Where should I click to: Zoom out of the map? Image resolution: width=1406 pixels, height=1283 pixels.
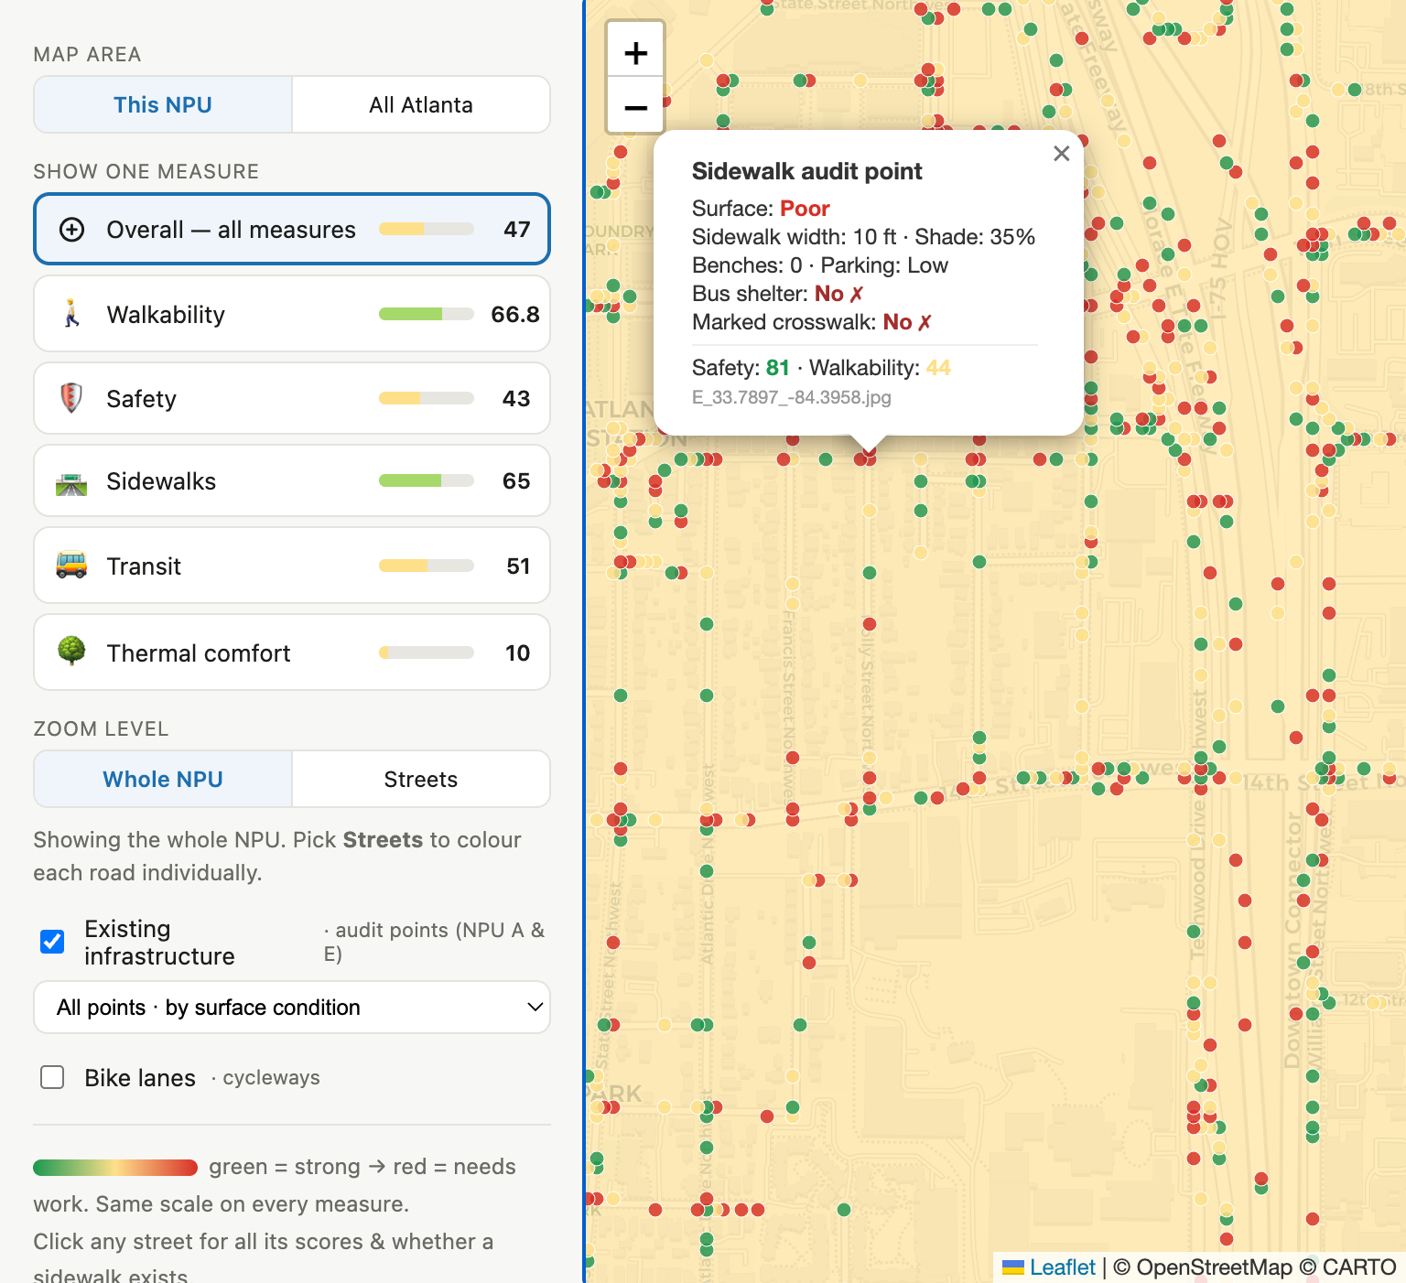tap(635, 107)
